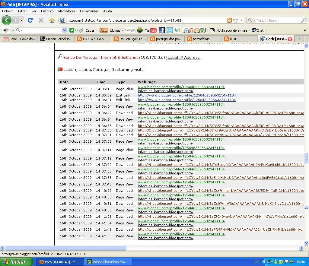Close the Path [INFA... tab

(x=290, y=39)
